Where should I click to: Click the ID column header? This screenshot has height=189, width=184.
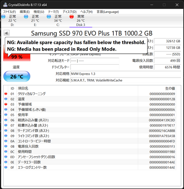(x=12, y=88)
